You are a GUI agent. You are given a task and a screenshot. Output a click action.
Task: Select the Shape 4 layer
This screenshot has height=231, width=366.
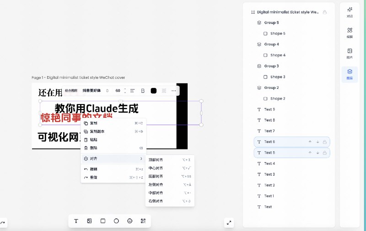coord(292,55)
